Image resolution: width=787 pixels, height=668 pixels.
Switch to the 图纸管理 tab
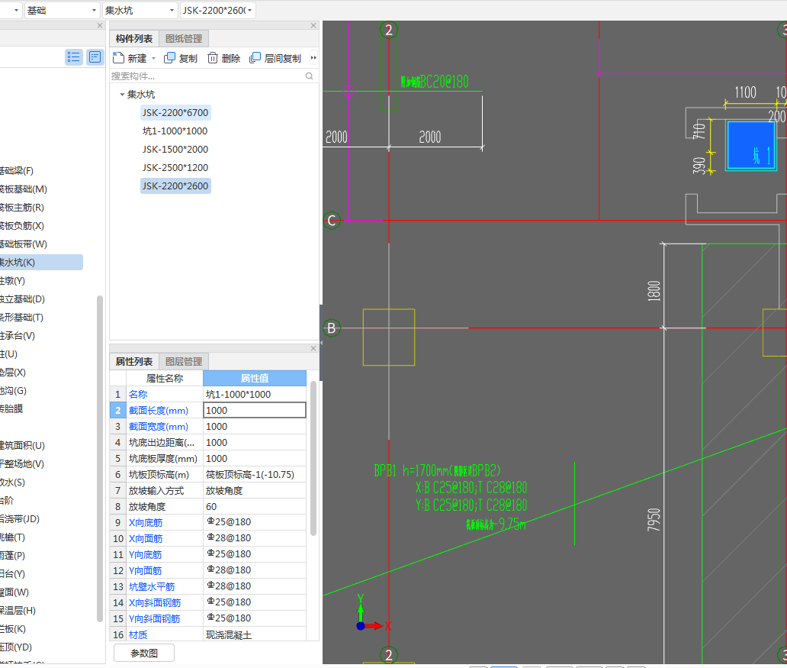pos(184,39)
